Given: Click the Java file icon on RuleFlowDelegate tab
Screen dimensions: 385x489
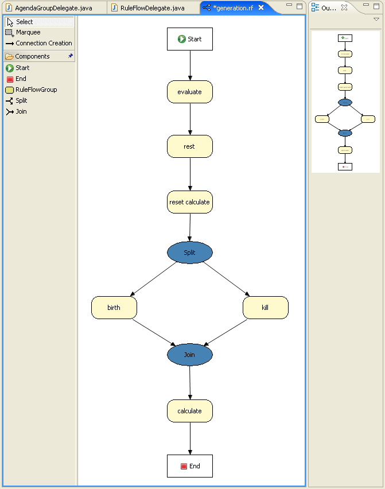Looking at the screenshot, I should pos(114,7).
